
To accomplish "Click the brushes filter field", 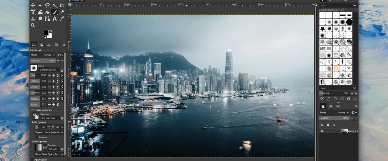I will (335, 5).
